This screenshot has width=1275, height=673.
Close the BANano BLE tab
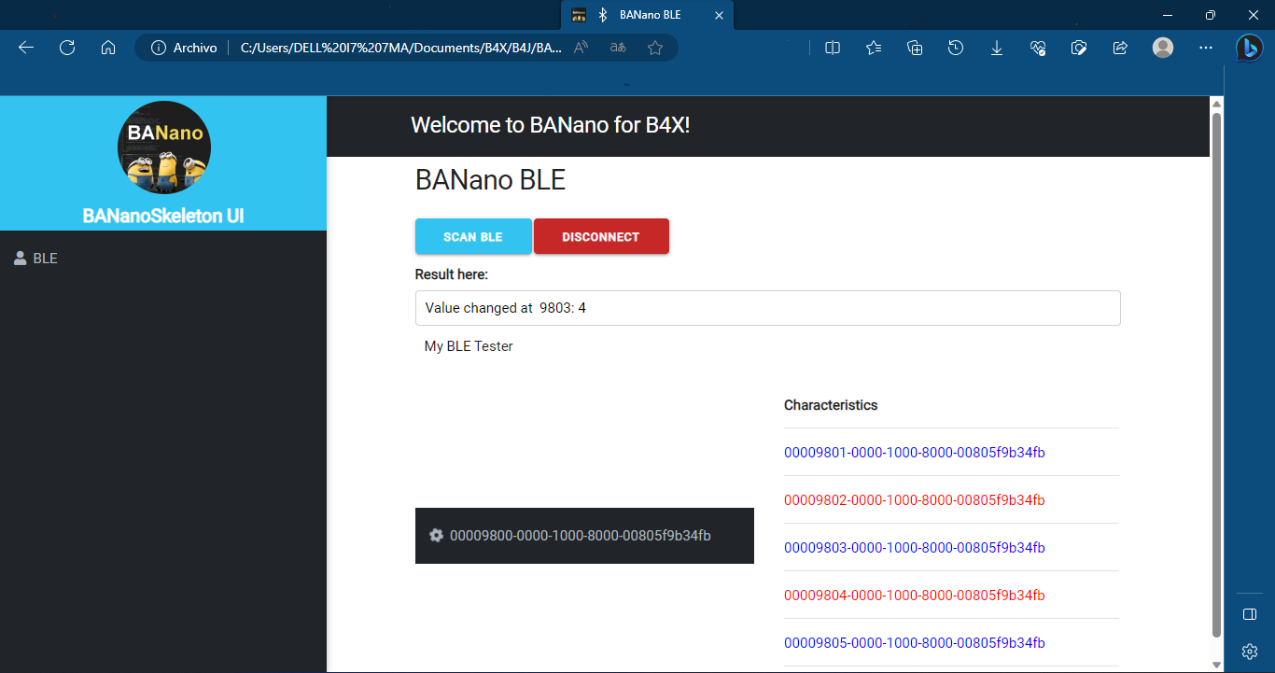click(719, 15)
